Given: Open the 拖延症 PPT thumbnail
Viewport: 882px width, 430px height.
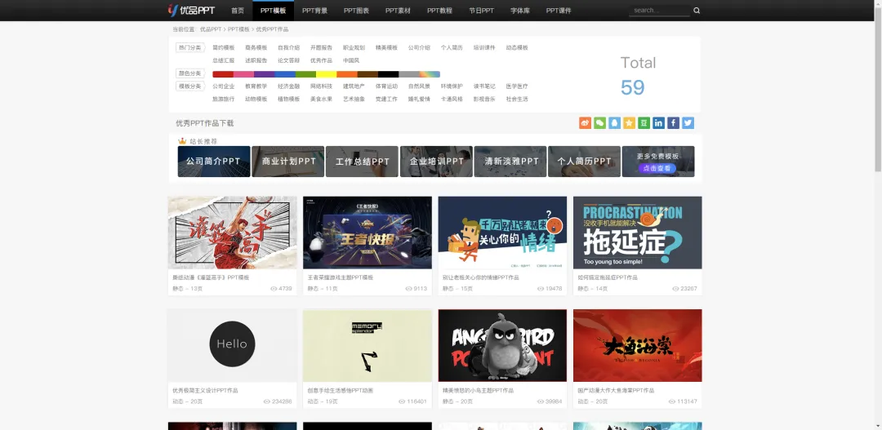Looking at the screenshot, I should click(x=637, y=233).
